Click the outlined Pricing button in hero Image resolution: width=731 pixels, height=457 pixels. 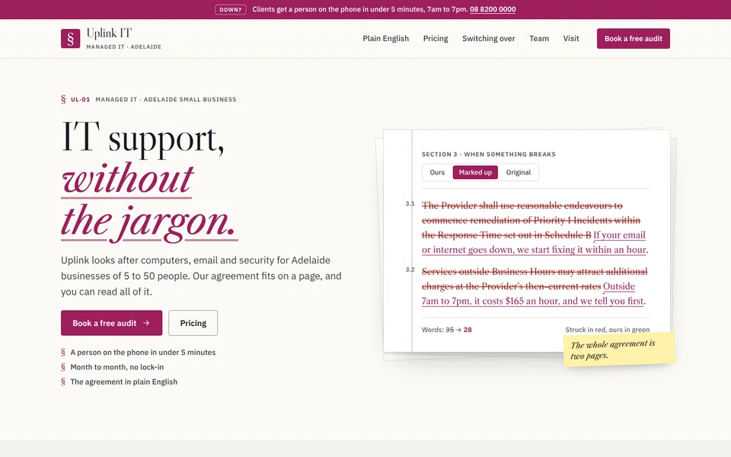(193, 323)
